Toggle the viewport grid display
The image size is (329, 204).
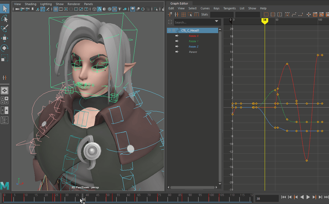(x=56, y=9)
